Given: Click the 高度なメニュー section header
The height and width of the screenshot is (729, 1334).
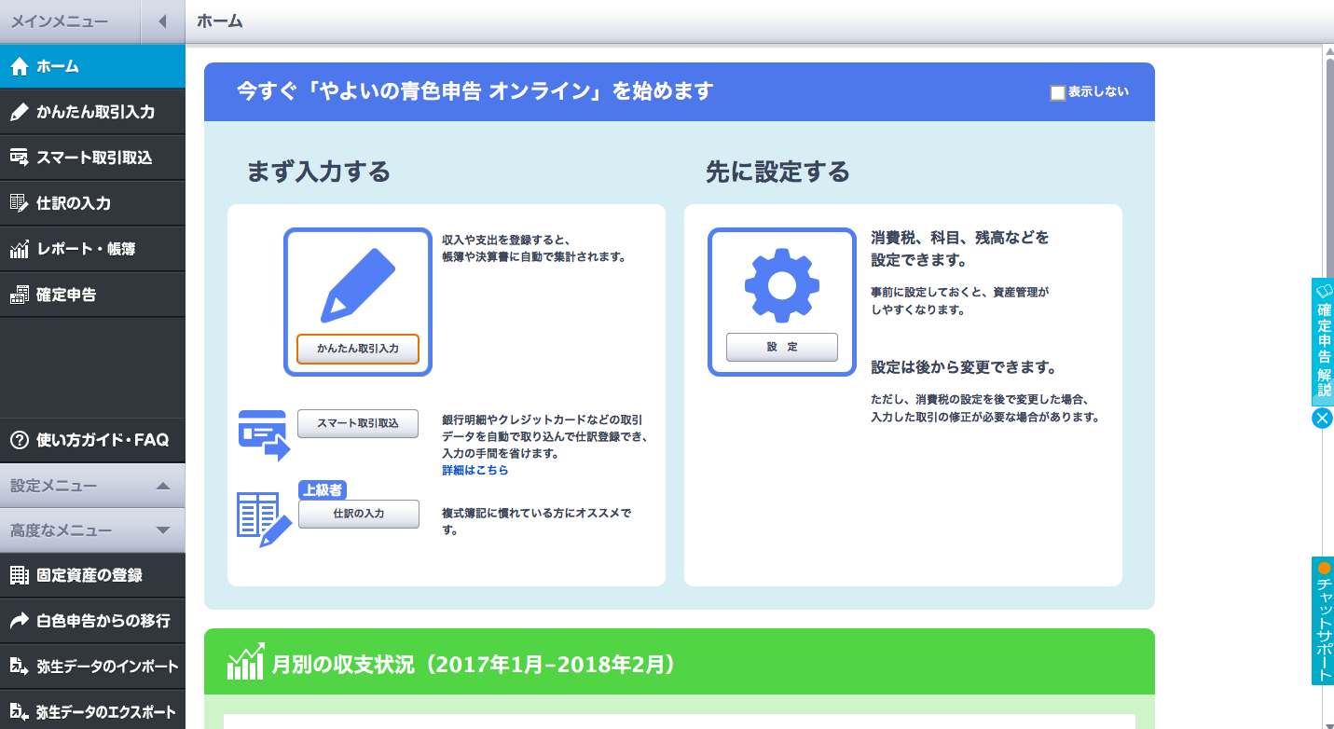Looking at the screenshot, I should point(92,530).
